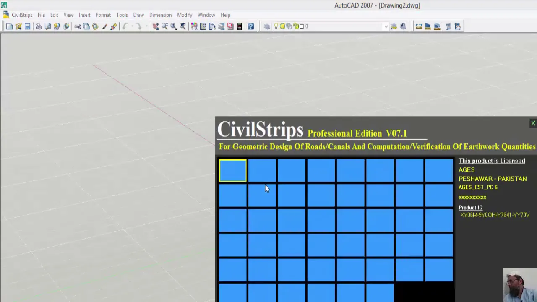This screenshot has width=537, height=302.
Task: Create a new drawing with QNew icon
Action: 9,26
